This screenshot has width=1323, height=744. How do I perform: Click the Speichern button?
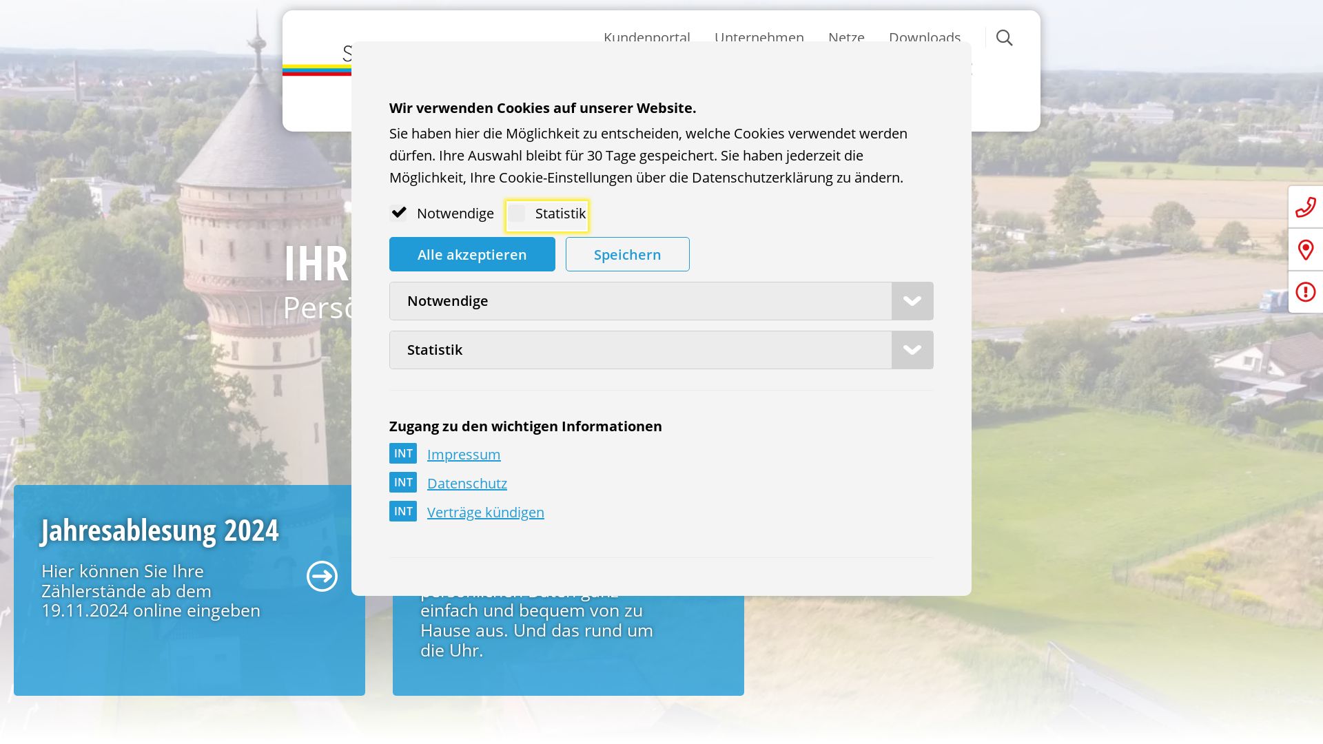tap(628, 254)
